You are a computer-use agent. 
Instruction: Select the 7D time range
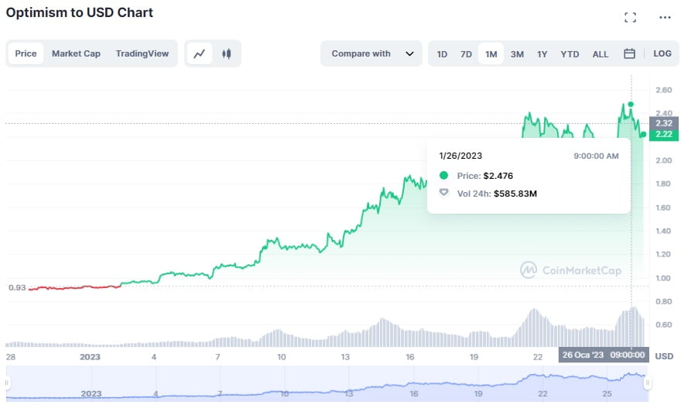click(466, 54)
